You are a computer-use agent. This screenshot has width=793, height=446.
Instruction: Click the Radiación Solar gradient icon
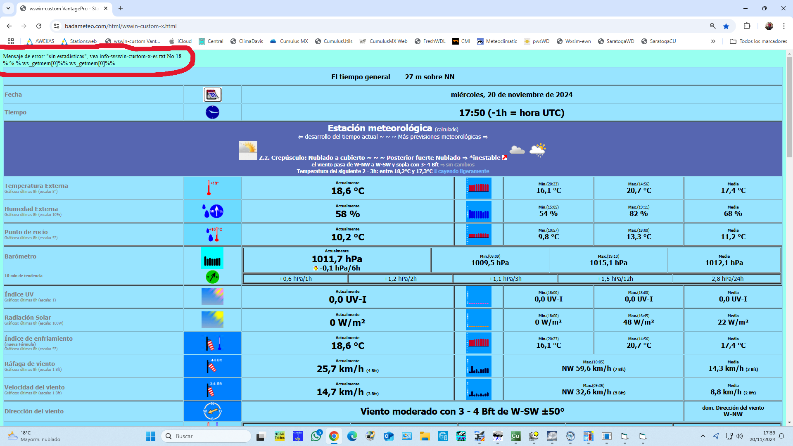click(x=212, y=320)
